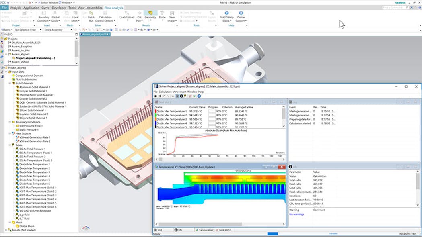Screen dimensions: 422x237
Task: Select the Flow Analysis ribbon tab
Action: [113, 8]
